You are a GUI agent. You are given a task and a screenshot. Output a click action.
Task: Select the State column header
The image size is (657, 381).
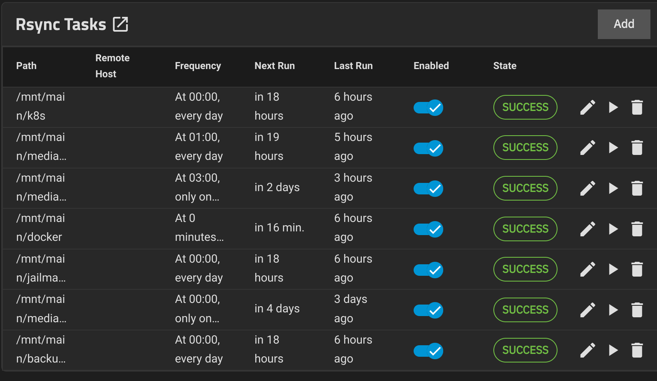click(x=504, y=66)
